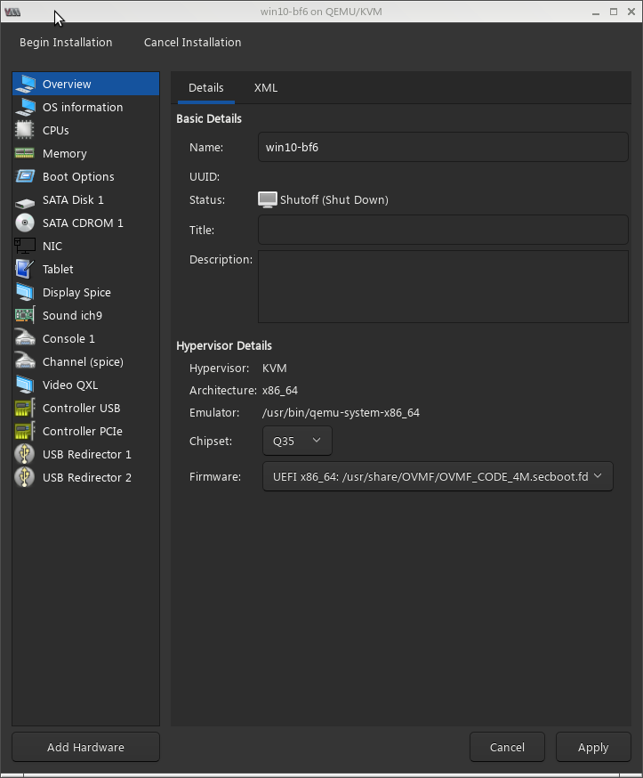Select the Overview computer icon in sidebar
The width and height of the screenshot is (643, 778).
pos(25,84)
